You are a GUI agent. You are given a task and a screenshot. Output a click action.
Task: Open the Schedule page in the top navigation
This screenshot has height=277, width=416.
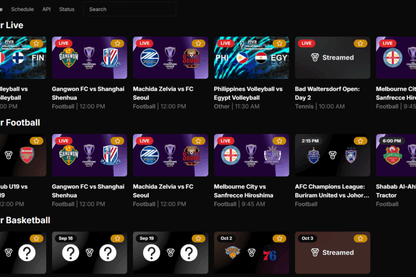point(22,9)
